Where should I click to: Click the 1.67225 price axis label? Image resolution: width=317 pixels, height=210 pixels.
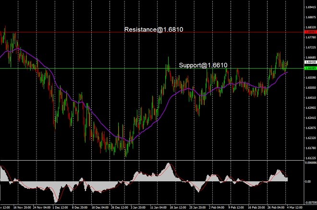(311, 47)
